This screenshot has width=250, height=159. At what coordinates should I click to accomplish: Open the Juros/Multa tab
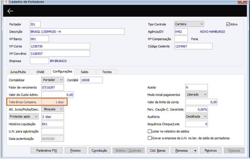point(18,72)
